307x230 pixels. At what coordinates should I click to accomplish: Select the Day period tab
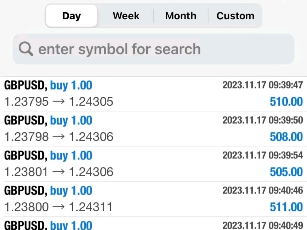click(x=72, y=16)
